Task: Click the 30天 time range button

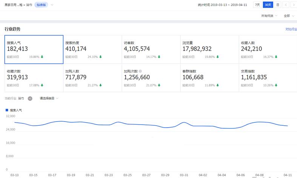Action: click(x=268, y=5)
